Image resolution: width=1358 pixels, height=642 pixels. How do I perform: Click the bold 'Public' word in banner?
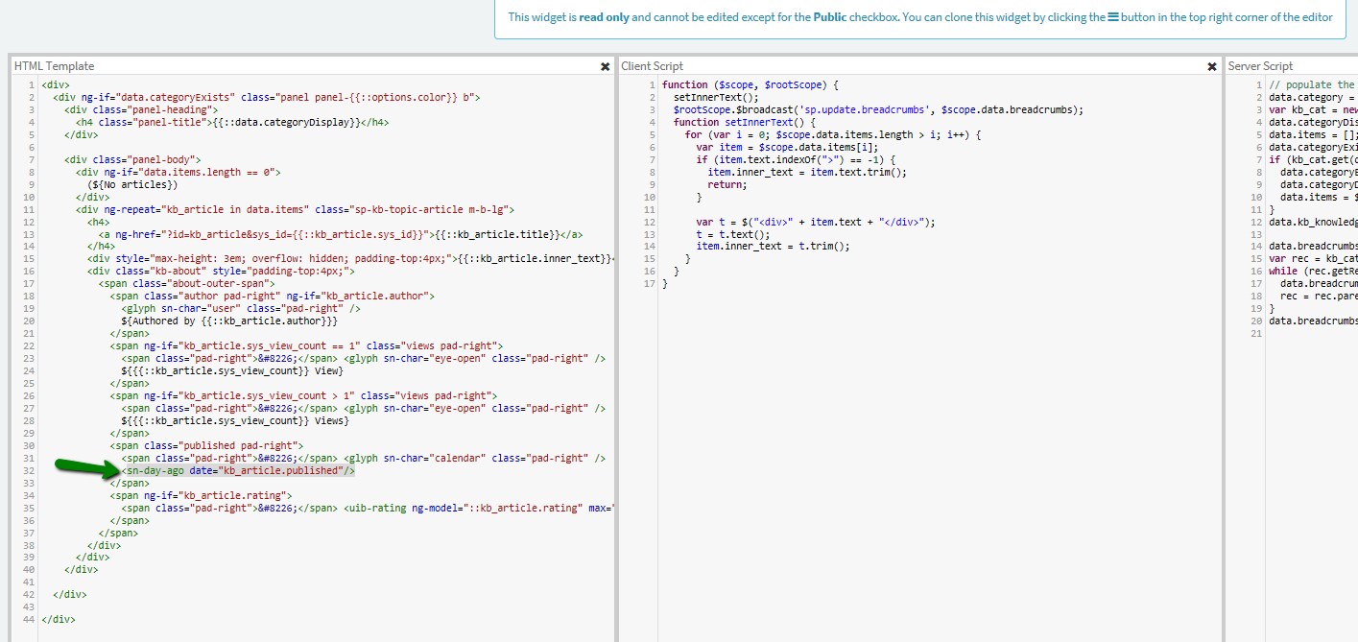(829, 17)
